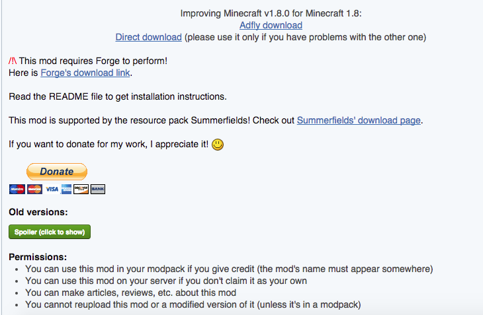The height and width of the screenshot is (315, 483).
Task: Click the yellow Donate button
Action: 57,172
